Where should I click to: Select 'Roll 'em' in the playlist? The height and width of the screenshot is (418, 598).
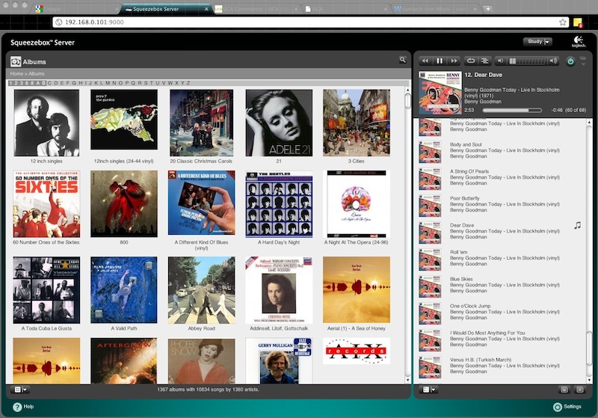point(502,258)
